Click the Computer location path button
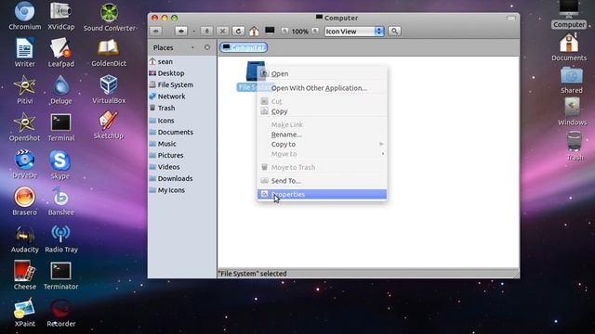This screenshot has width=595, height=334. click(244, 47)
